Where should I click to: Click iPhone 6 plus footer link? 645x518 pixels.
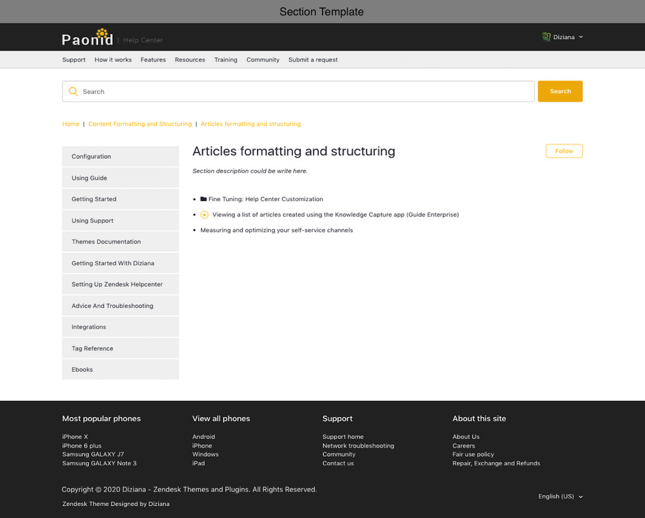coord(81,446)
